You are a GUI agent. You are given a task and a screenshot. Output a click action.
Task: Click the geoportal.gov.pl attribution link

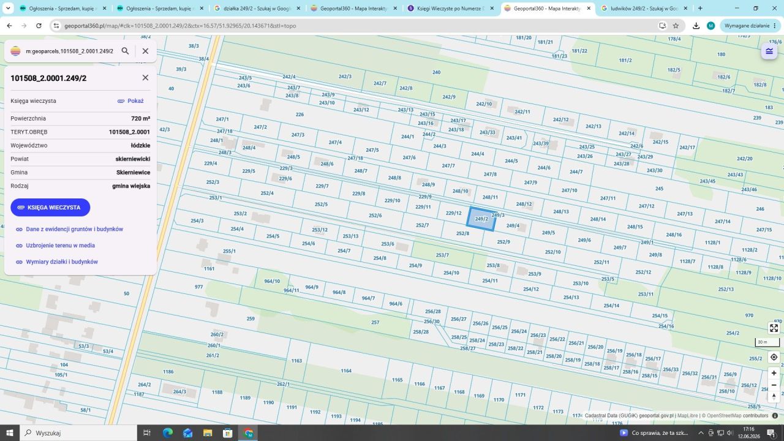point(656,415)
